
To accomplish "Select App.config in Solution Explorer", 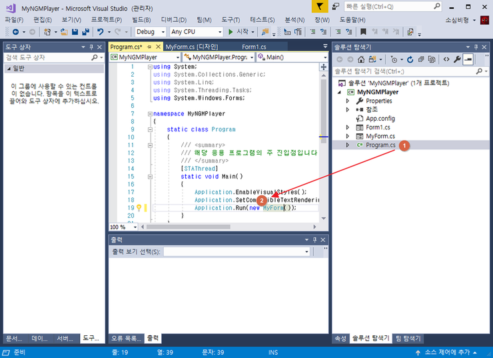I will coord(380,119).
